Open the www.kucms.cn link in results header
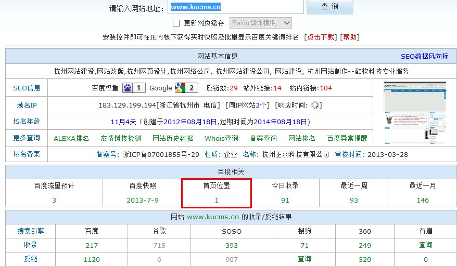Viewport: 457px width, 266px height. tap(213, 217)
